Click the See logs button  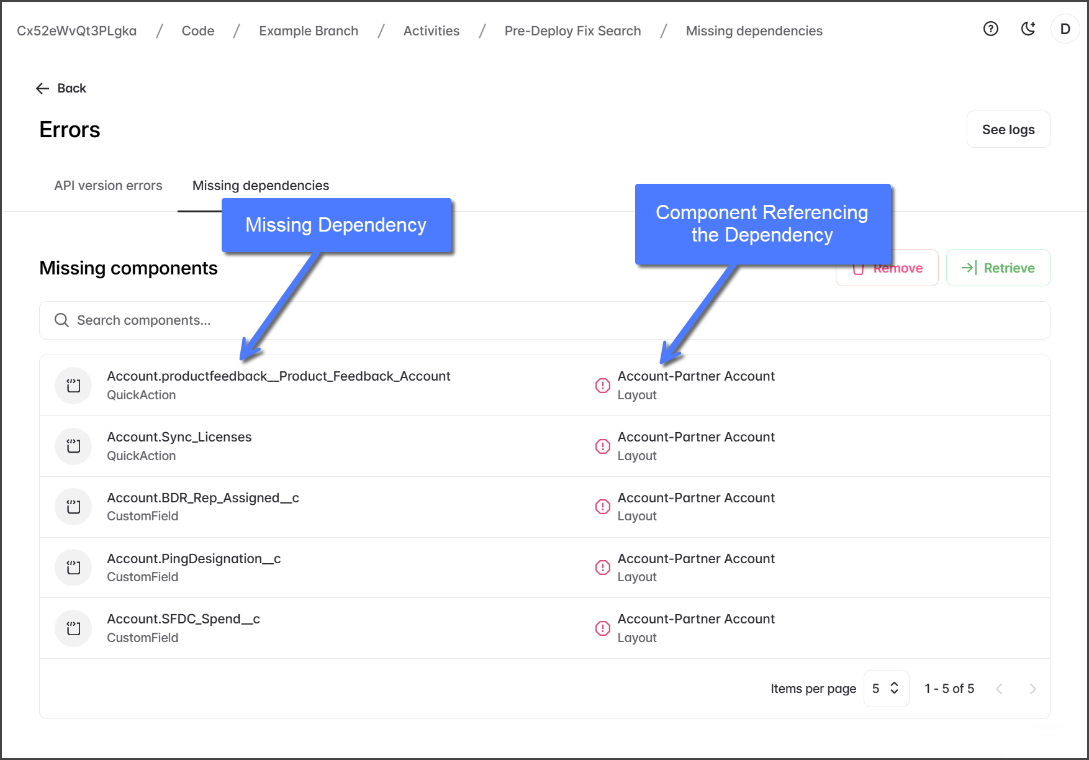[1008, 130]
